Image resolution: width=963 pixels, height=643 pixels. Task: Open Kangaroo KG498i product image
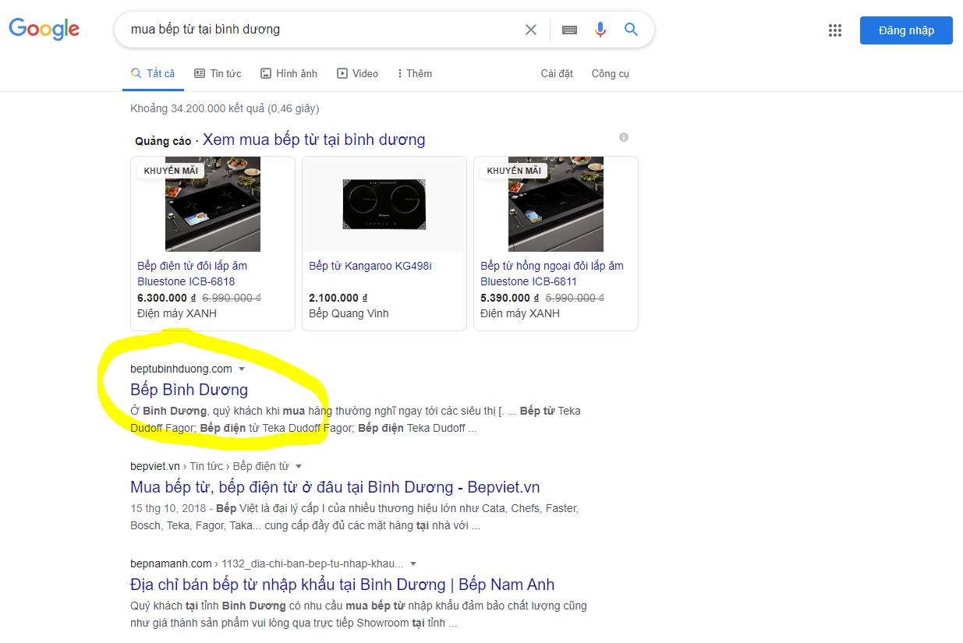(384, 204)
